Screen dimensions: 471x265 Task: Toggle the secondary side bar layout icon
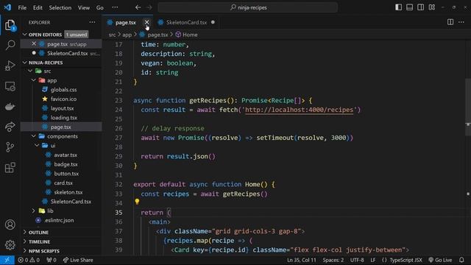420,7
